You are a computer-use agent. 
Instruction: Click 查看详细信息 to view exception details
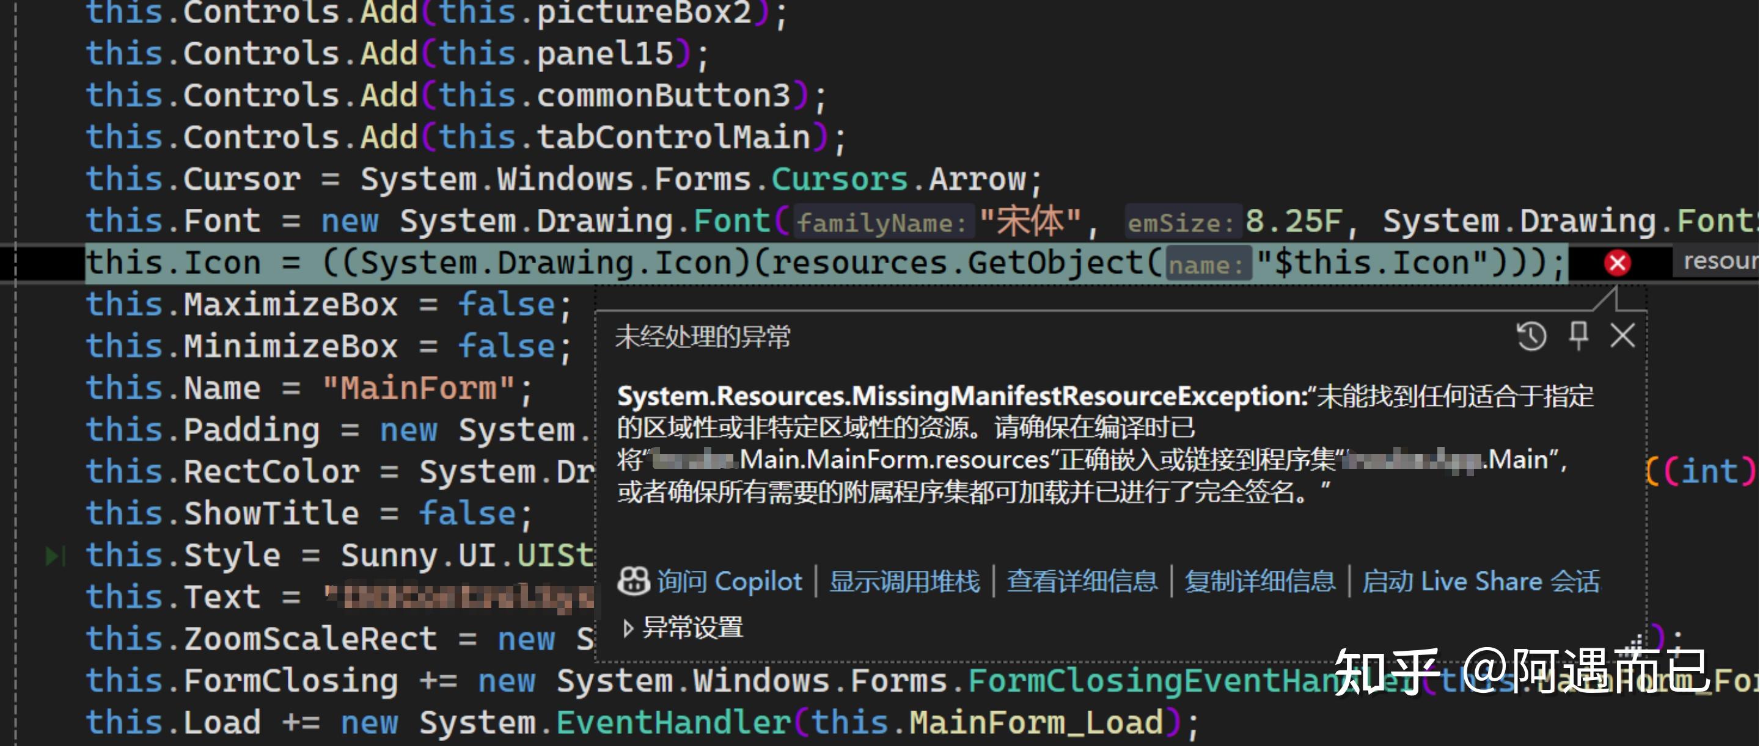1082,582
